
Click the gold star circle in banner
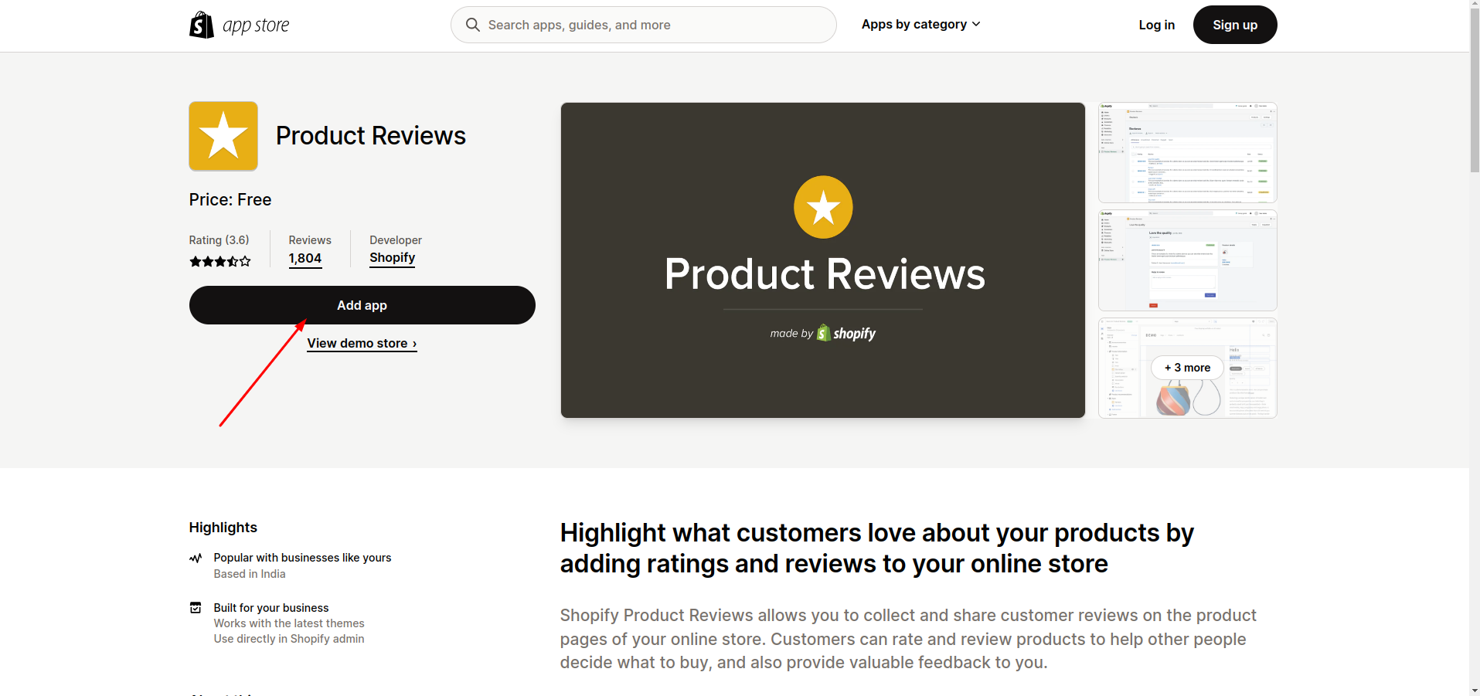[823, 207]
